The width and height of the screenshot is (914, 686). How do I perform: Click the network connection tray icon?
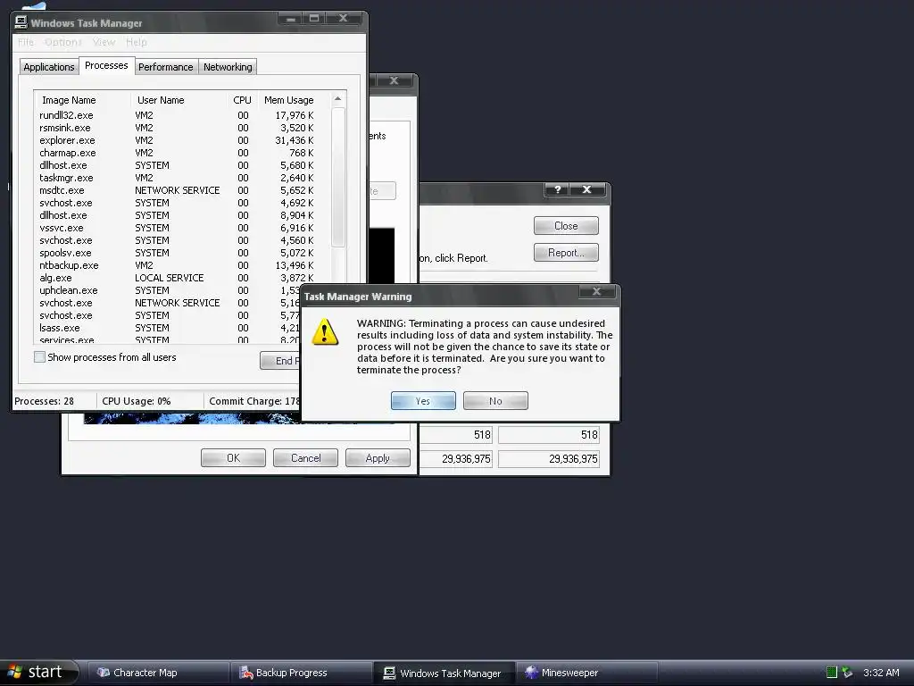coord(848,673)
